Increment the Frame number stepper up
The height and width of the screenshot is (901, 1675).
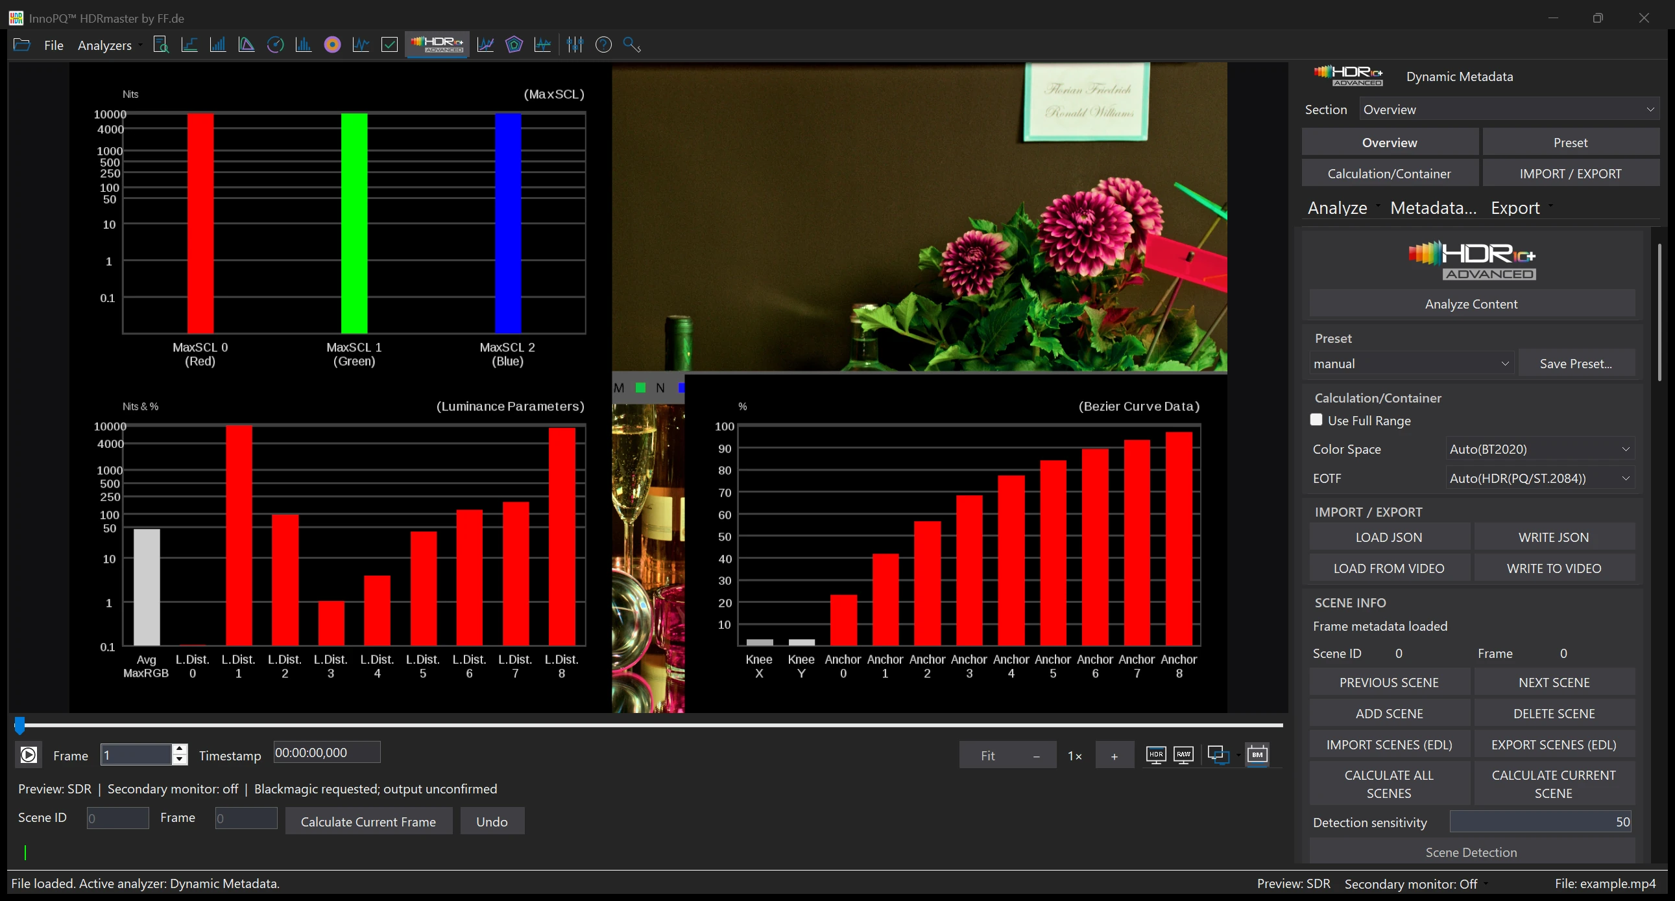coord(180,749)
